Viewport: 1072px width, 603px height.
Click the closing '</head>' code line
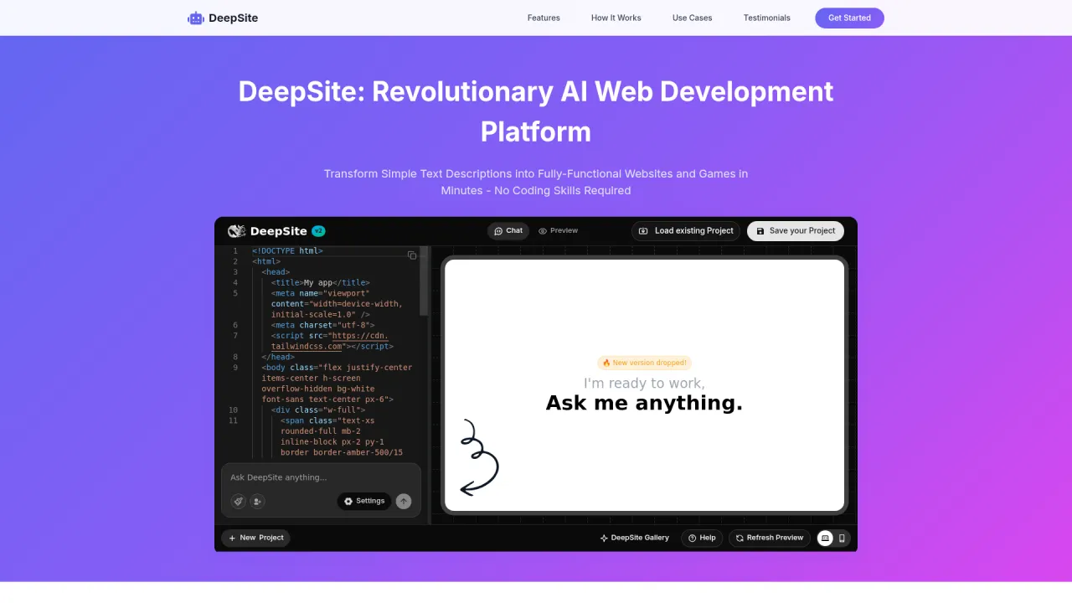point(278,357)
